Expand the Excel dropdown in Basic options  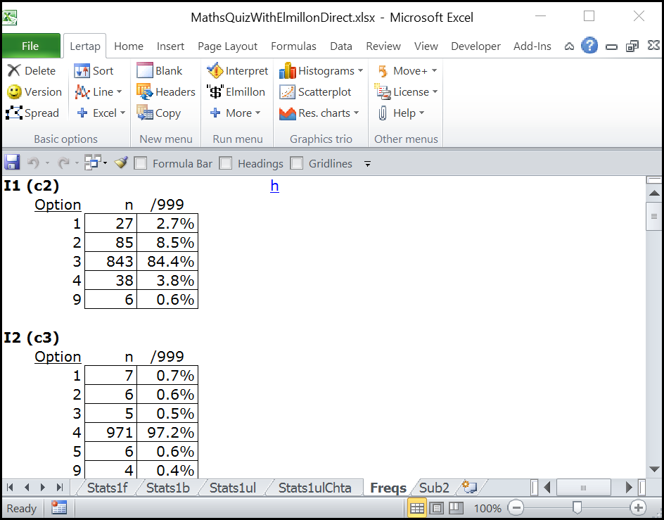(123, 113)
